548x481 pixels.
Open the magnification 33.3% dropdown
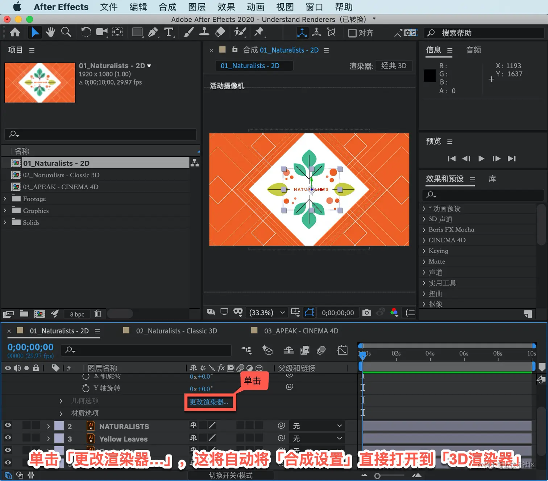[x=267, y=313]
